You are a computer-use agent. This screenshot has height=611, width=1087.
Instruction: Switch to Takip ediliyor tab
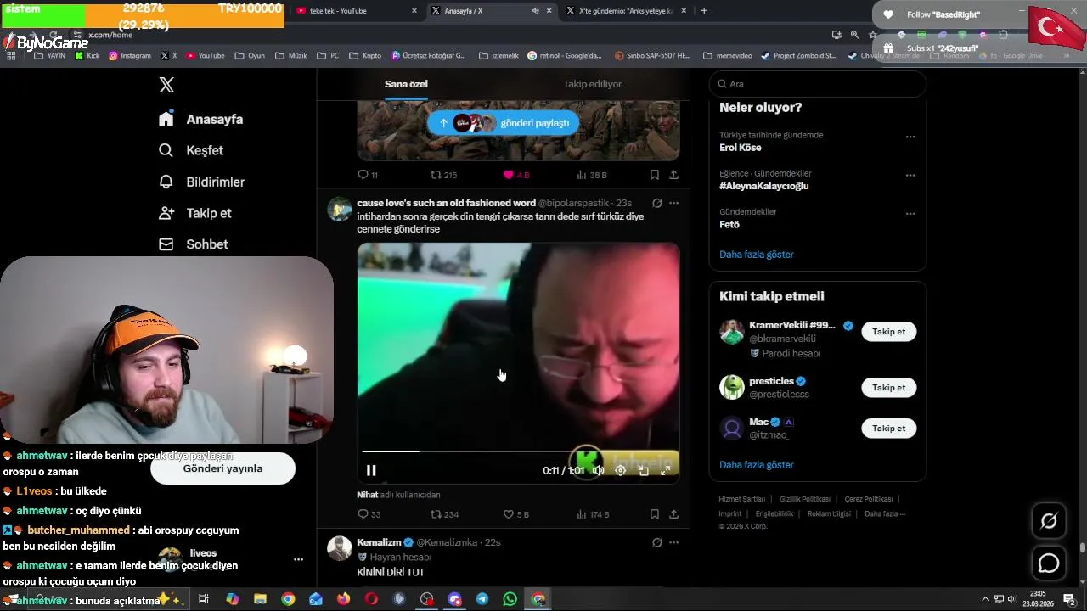592,84
